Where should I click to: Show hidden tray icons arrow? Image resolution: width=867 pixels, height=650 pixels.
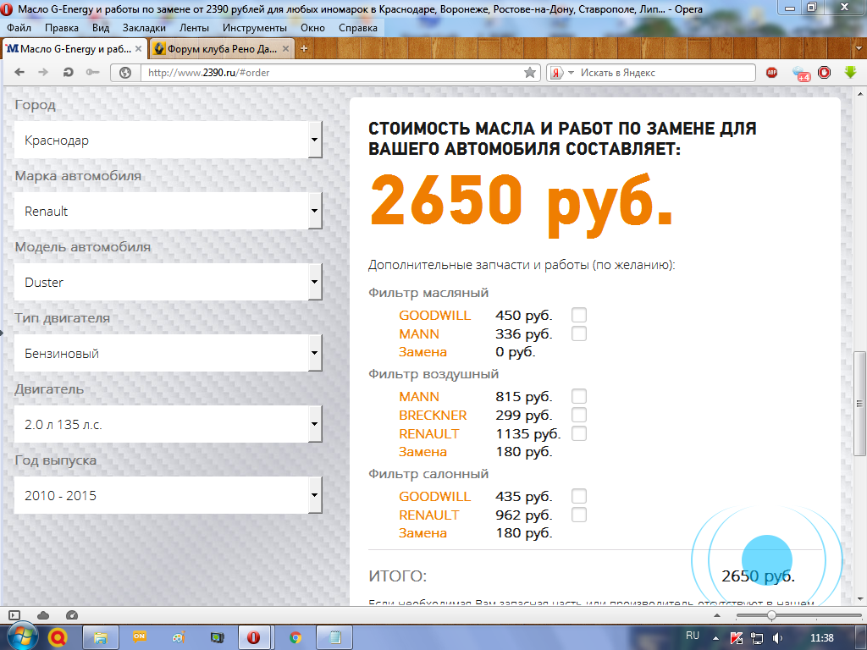715,638
